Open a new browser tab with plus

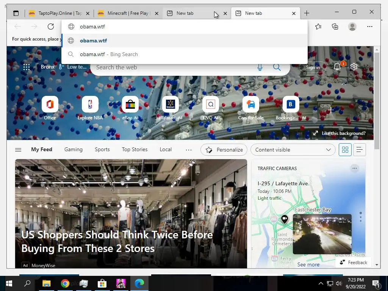[x=307, y=13]
